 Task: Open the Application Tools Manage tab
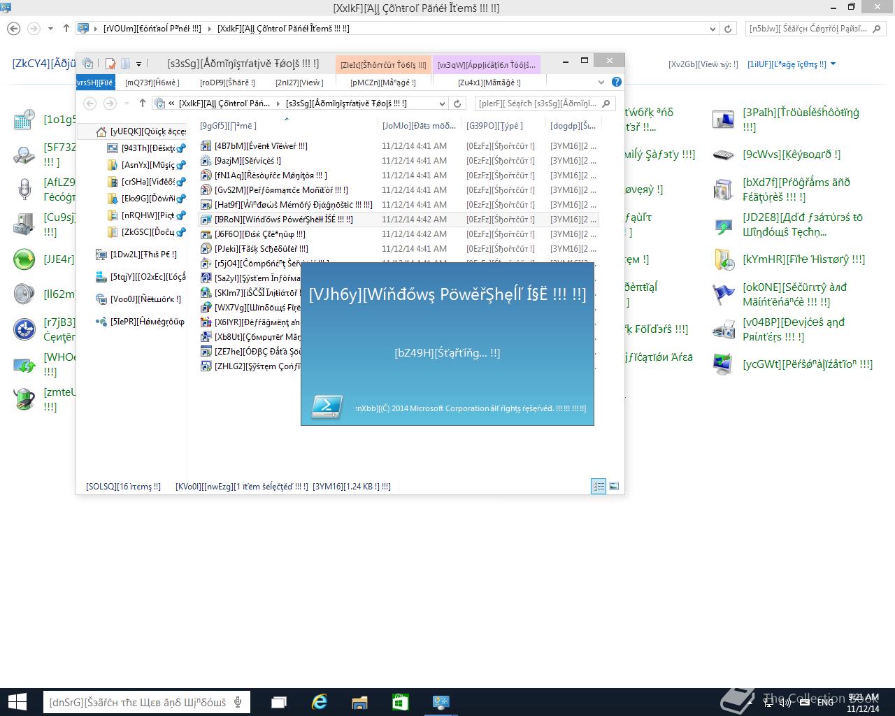(489, 83)
